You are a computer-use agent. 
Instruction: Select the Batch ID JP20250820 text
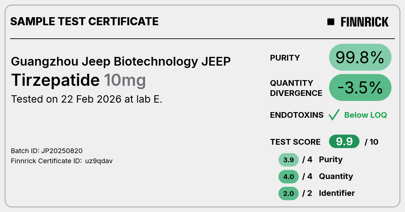click(47, 151)
